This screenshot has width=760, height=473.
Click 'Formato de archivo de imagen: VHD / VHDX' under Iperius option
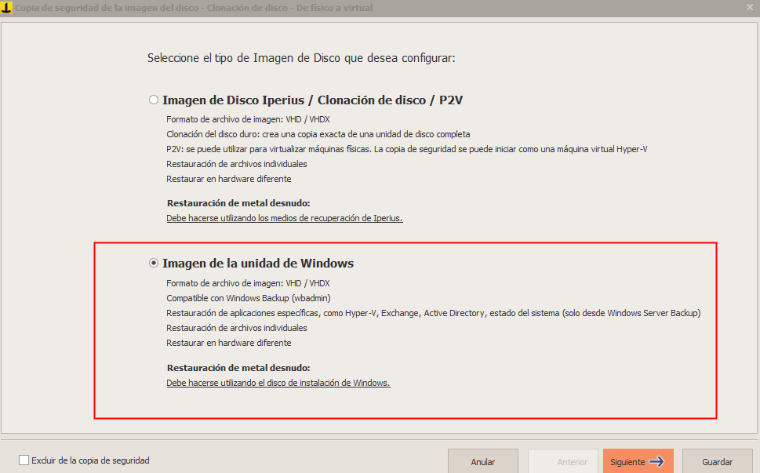[x=248, y=119]
